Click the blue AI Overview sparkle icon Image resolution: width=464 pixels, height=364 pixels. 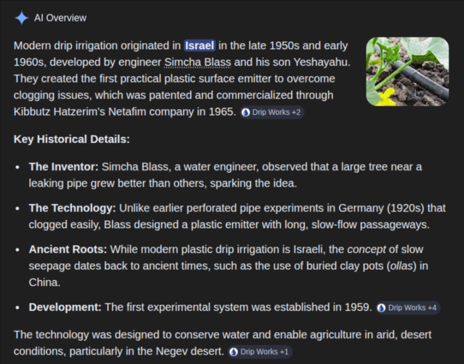coord(21,18)
